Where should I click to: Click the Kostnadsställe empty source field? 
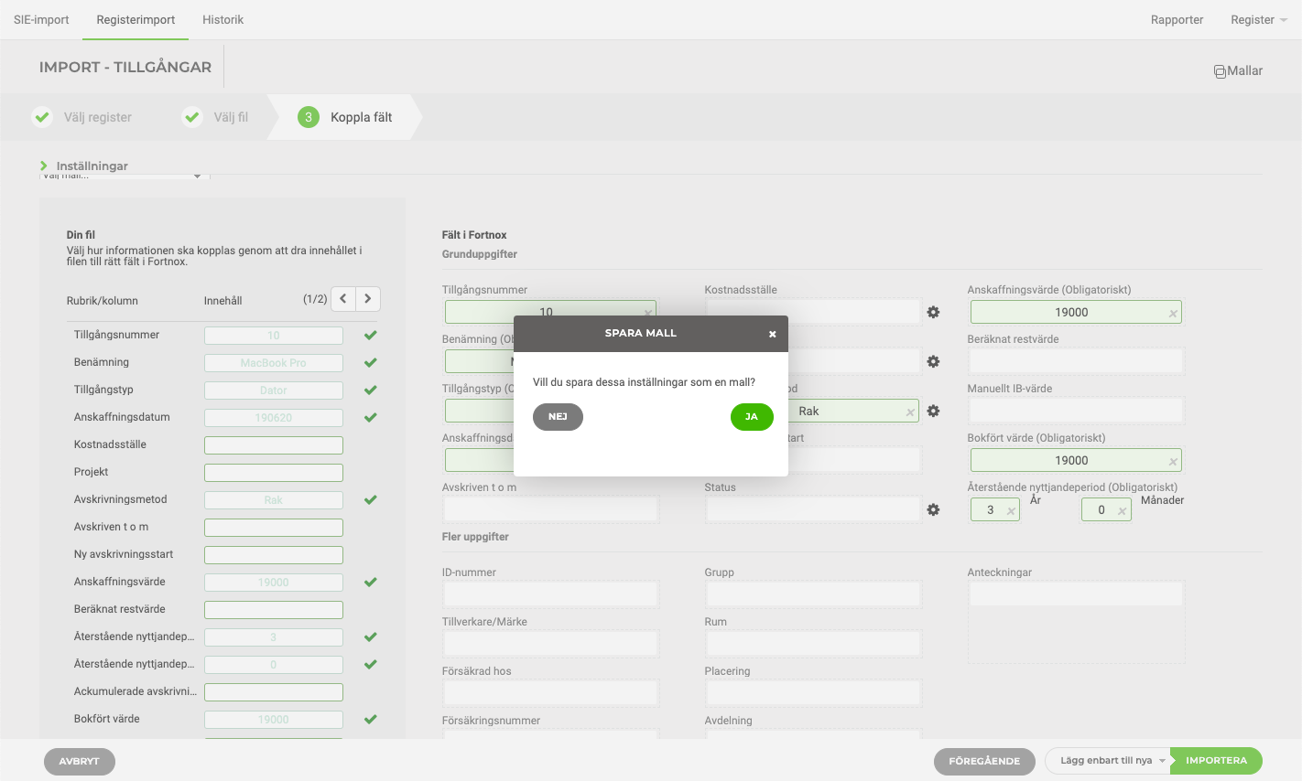274,445
